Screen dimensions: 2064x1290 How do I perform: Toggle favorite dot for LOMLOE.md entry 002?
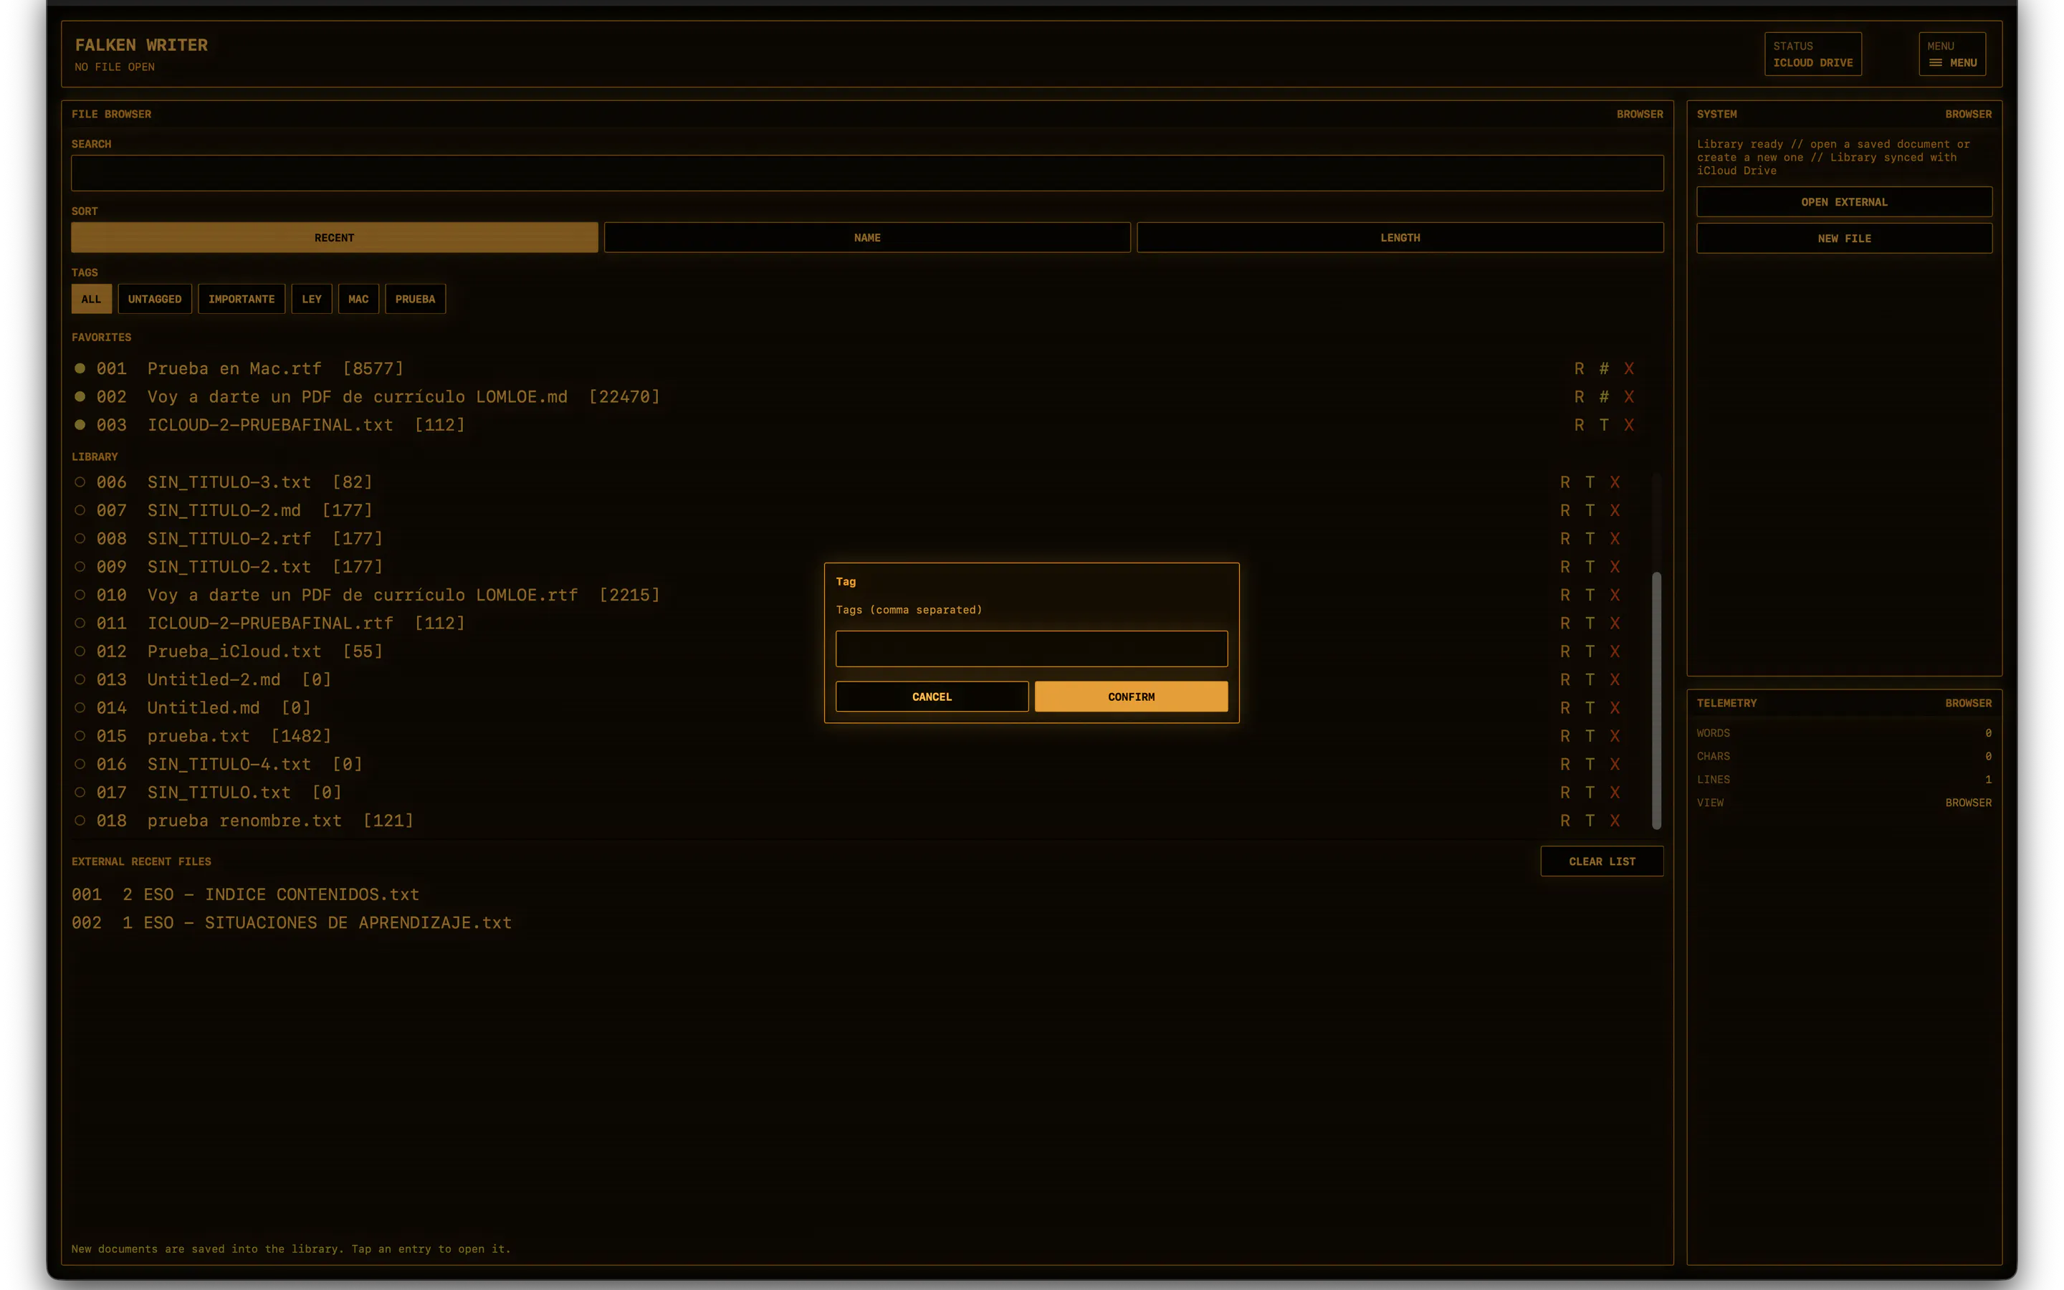tap(80, 397)
